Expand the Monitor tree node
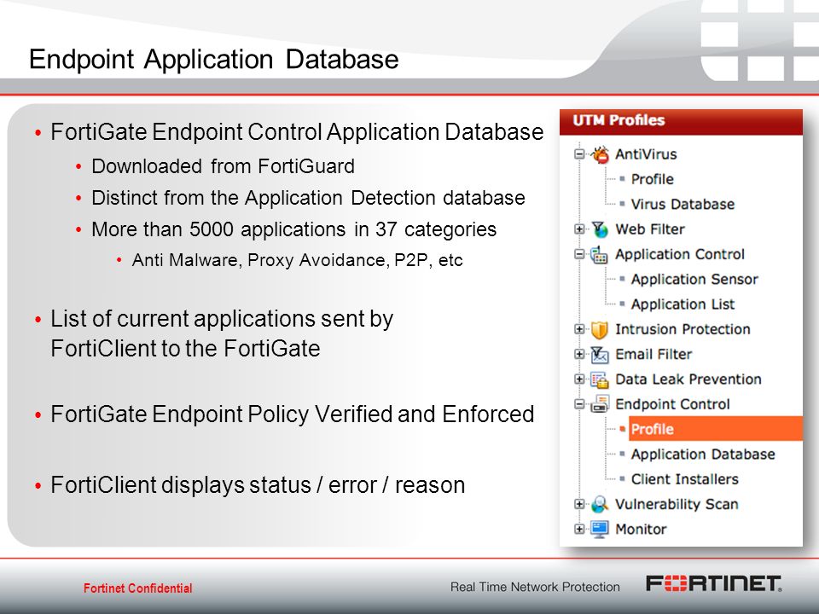Viewport: 819px width, 614px height. pos(578,529)
